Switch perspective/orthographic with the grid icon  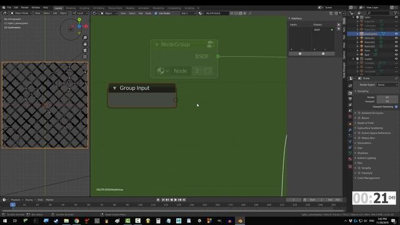(85, 57)
